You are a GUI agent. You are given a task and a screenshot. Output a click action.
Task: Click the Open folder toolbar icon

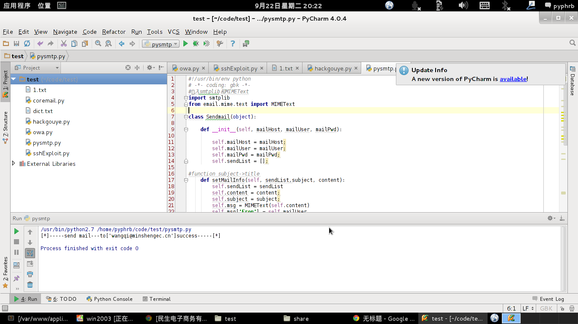(6, 43)
